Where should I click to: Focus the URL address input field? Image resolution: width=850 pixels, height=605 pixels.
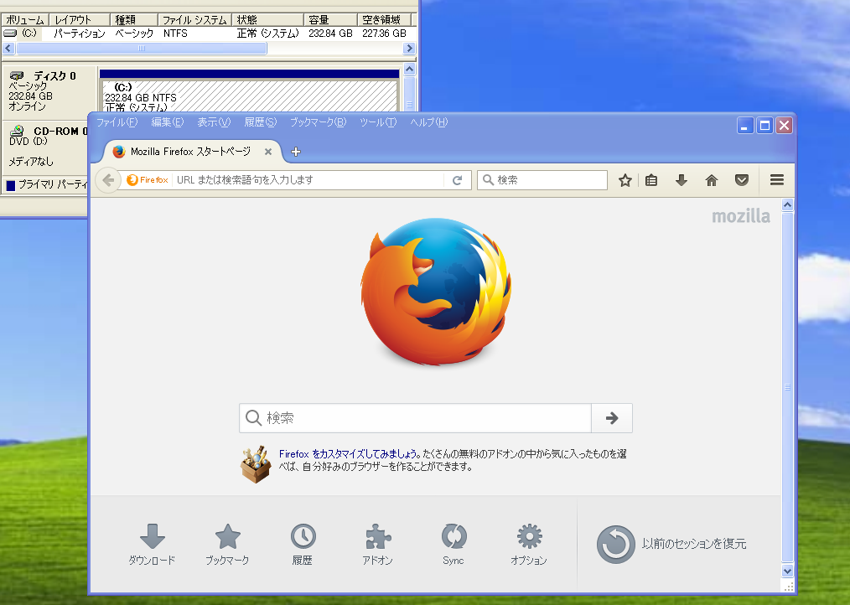[x=309, y=180]
